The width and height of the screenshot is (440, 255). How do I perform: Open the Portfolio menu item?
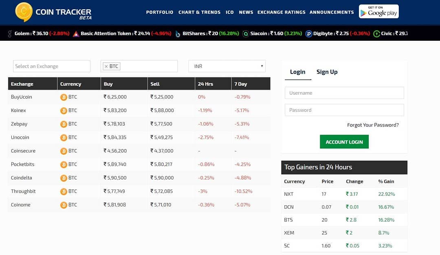[x=160, y=12]
